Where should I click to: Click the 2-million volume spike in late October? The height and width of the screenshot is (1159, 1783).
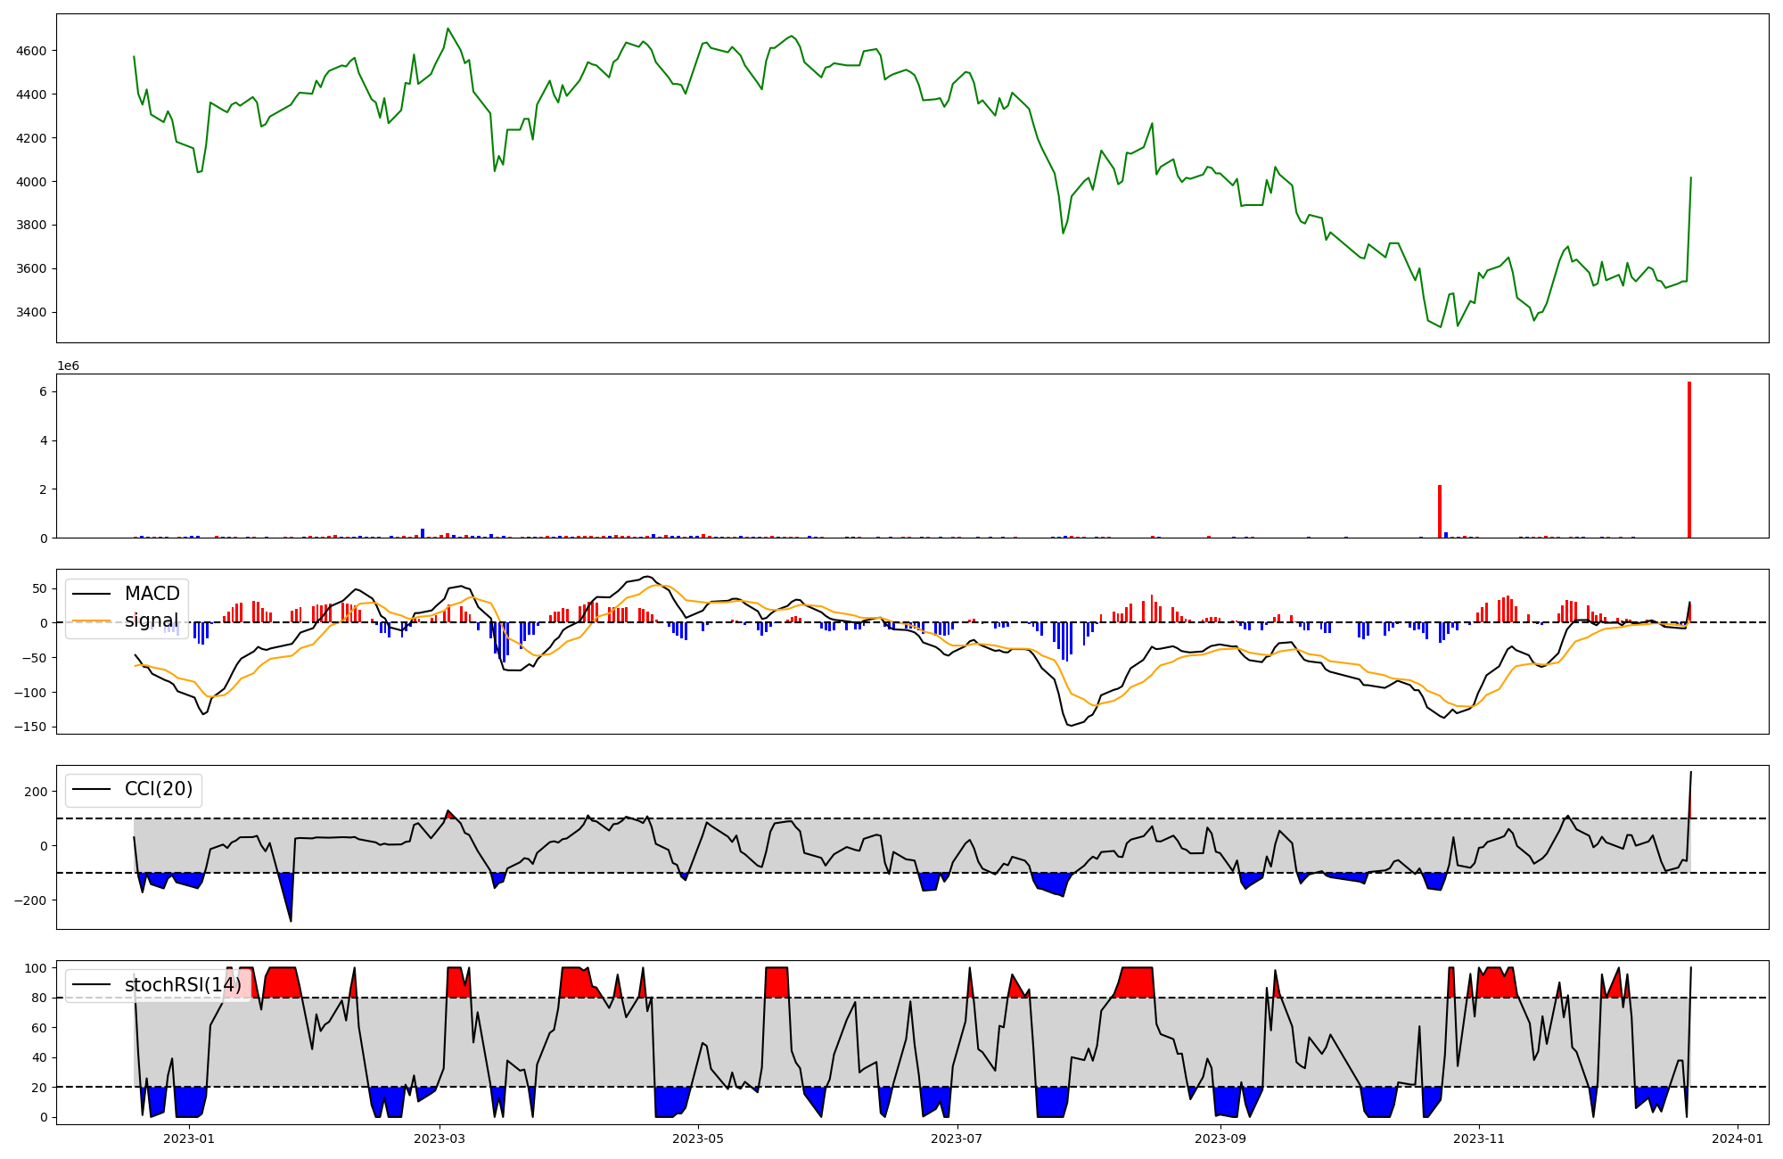point(1439,512)
